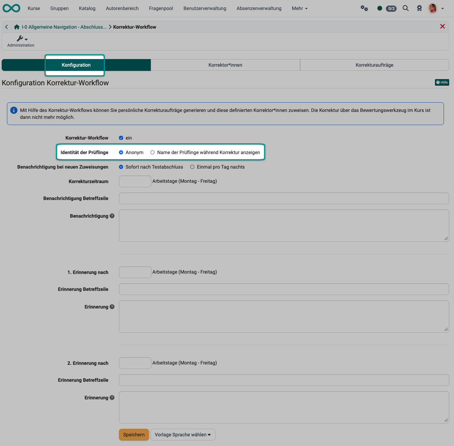Screen dimensions: 454x446
Task: Open help for the Benachrichtigung field
Action: coord(112,216)
